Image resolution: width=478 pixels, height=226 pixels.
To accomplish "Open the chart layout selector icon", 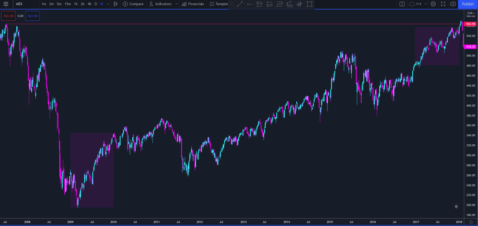I will (402, 4).
